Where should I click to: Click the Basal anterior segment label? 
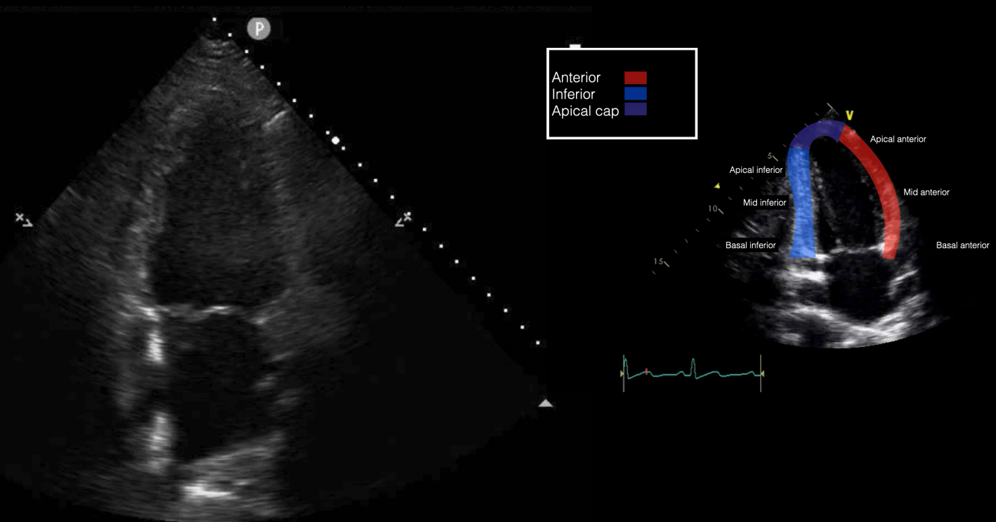pos(963,245)
